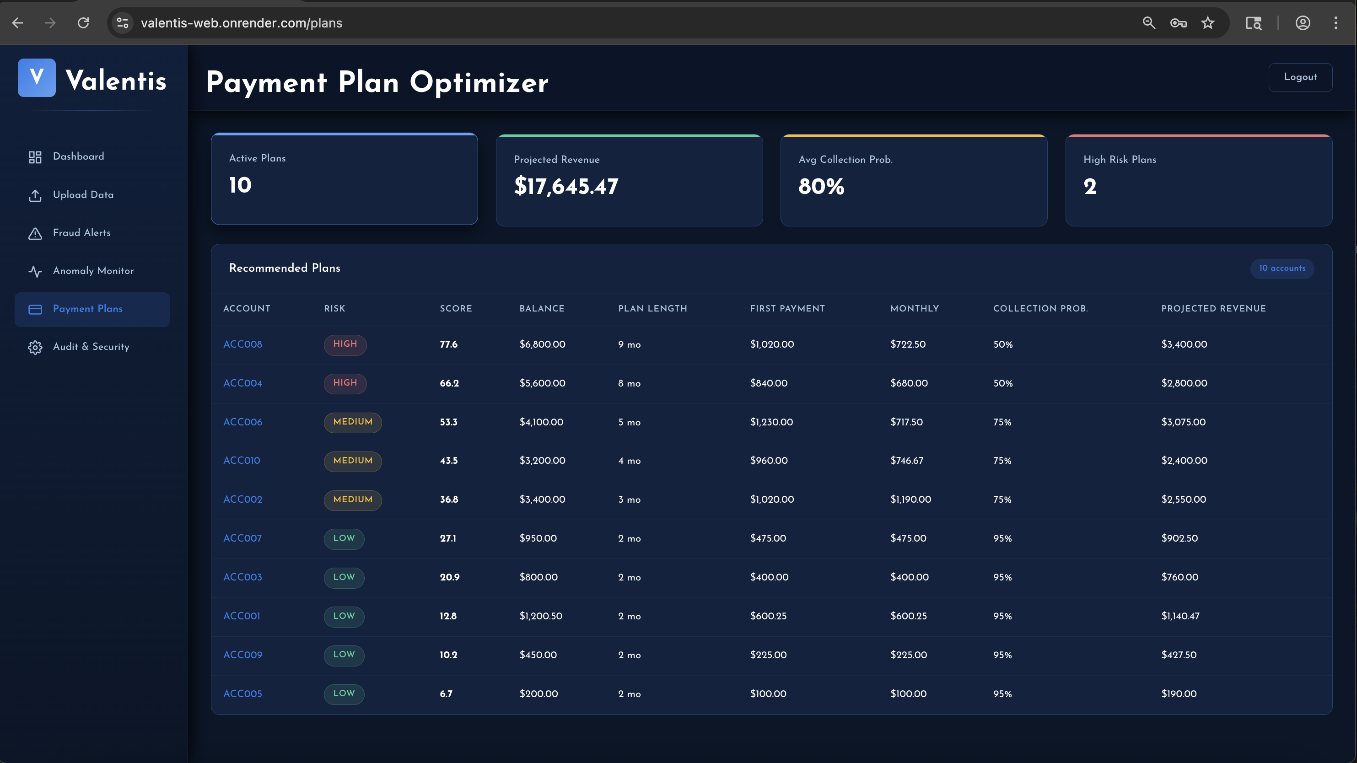1357x763 pixels.
Task: Click the Logout button
Action: pyautogui.click(x=1300, y=77)
